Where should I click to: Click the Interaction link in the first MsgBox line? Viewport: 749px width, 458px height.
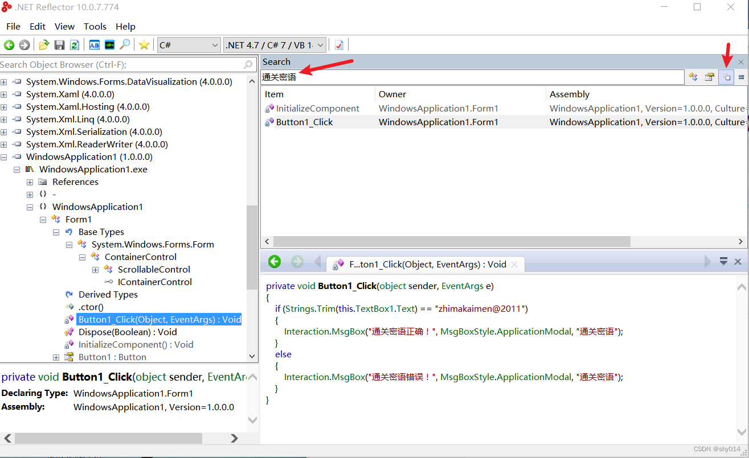click(306, 332)
